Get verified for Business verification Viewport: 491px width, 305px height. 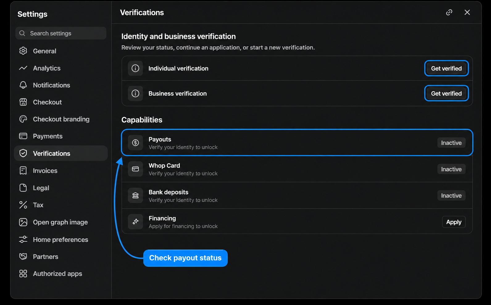(x=446, y=93)
